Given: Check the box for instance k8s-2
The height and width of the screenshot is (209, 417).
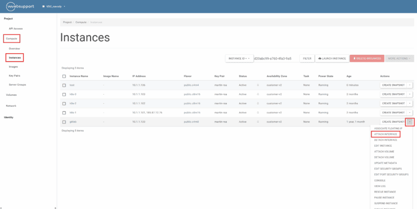Looking at the screenshot, I should (x=64, y=103).
